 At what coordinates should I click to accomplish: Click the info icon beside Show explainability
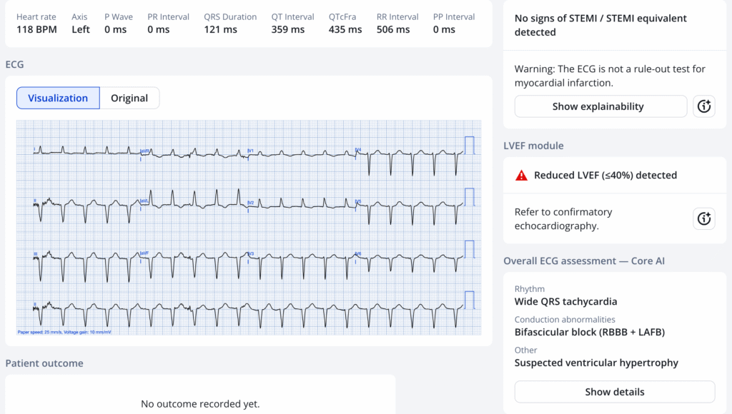[x=704, y=106]
